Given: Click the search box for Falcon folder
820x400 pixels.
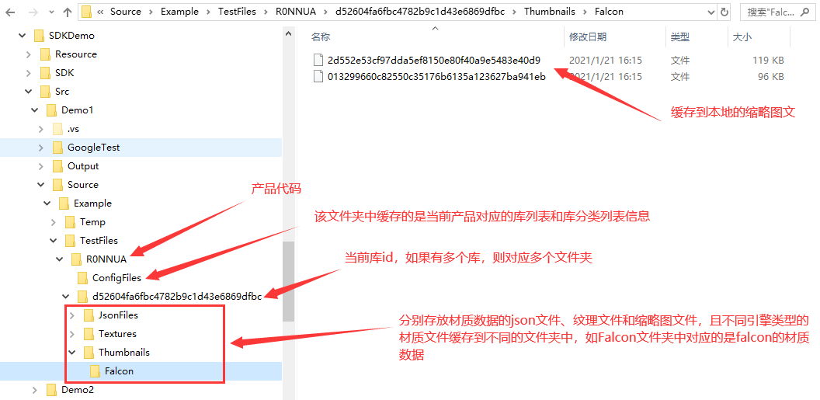Looking at the screenshot, I should click(x=776, y=12).
